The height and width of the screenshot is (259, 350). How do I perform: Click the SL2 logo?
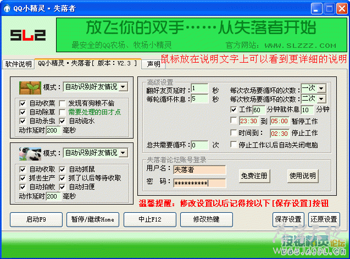28,35
